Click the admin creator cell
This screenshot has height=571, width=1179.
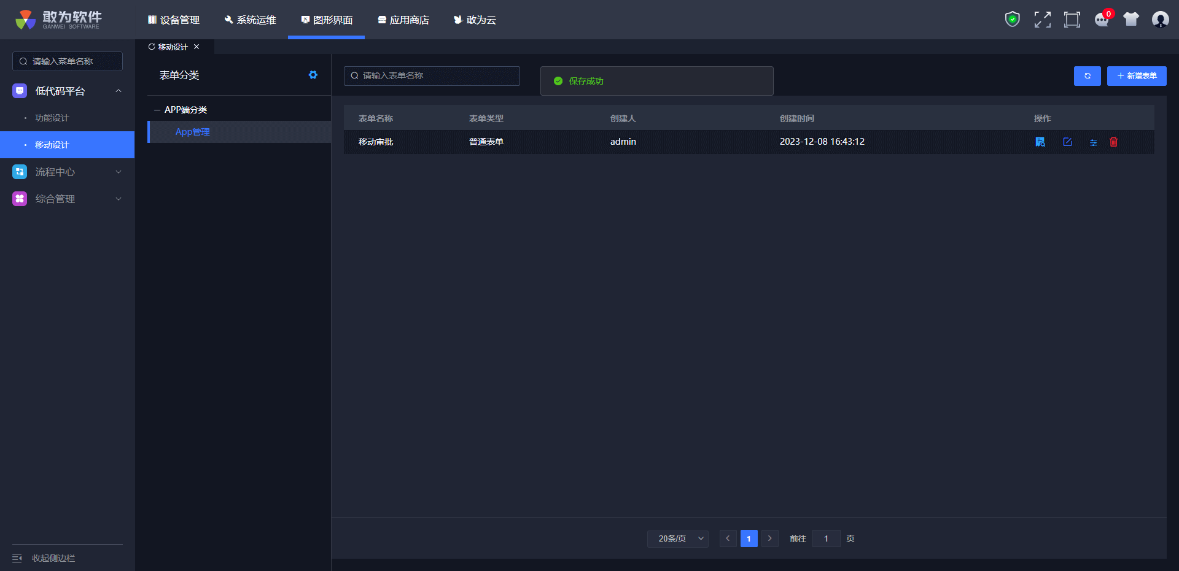pyautogui.click(x=623, y=142)
